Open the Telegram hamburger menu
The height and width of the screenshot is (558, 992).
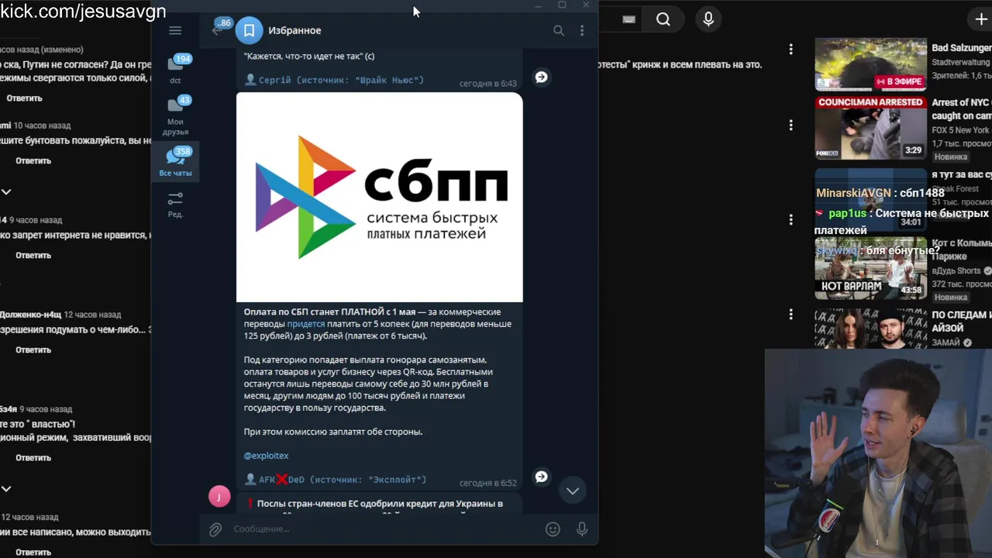pos(175,30)
